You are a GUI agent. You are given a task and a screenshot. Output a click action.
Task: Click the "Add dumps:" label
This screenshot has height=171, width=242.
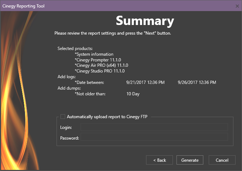pos(69,88)
